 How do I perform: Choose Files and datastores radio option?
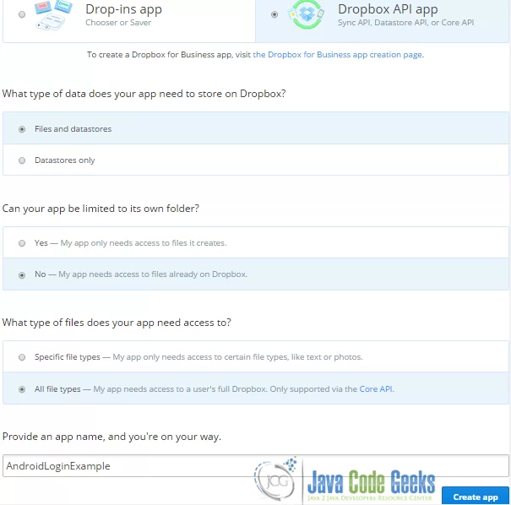point(22,129)
